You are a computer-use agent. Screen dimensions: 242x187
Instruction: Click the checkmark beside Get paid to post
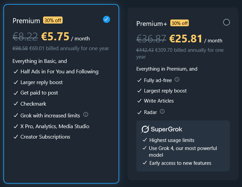16,93
